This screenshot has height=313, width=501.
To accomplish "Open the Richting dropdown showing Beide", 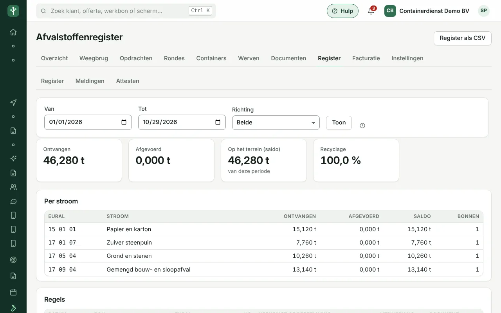I will [x=276, y=122].
